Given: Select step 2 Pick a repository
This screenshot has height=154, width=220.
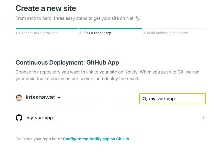Looking at the screenshot, I should [x=95, y=33].
